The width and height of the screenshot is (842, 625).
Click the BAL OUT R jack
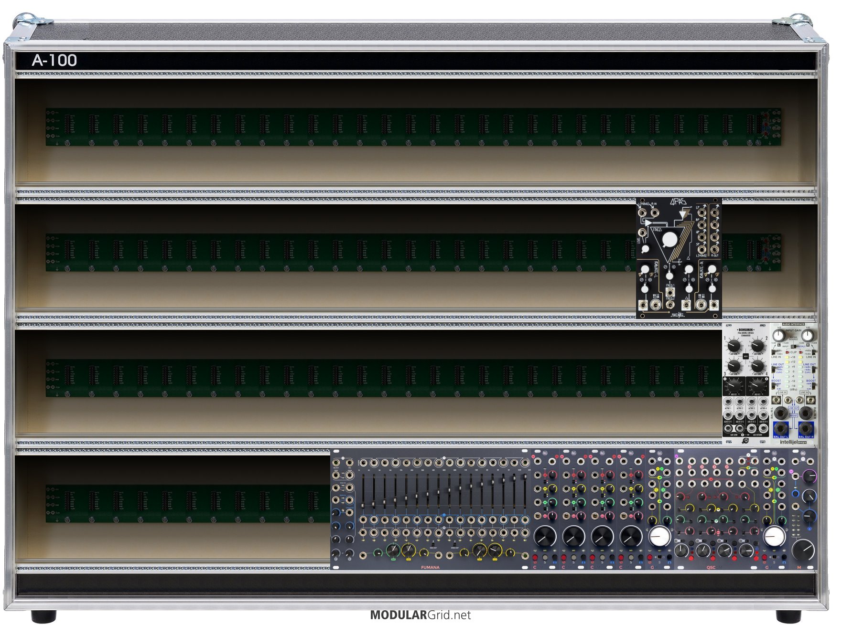(806, 428)
